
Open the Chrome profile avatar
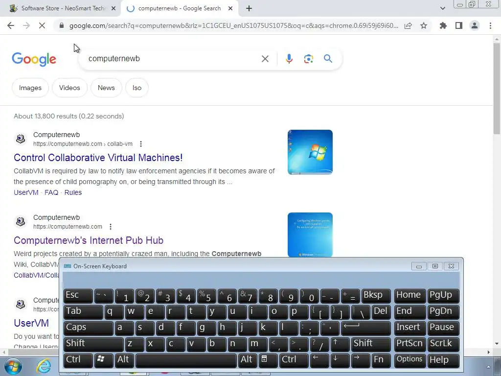pyautogui.click(x=475, y=25)
